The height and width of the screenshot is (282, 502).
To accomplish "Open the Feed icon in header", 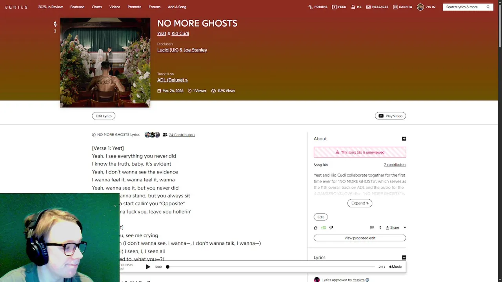I will pyautogui.click(x=334, y=7).
